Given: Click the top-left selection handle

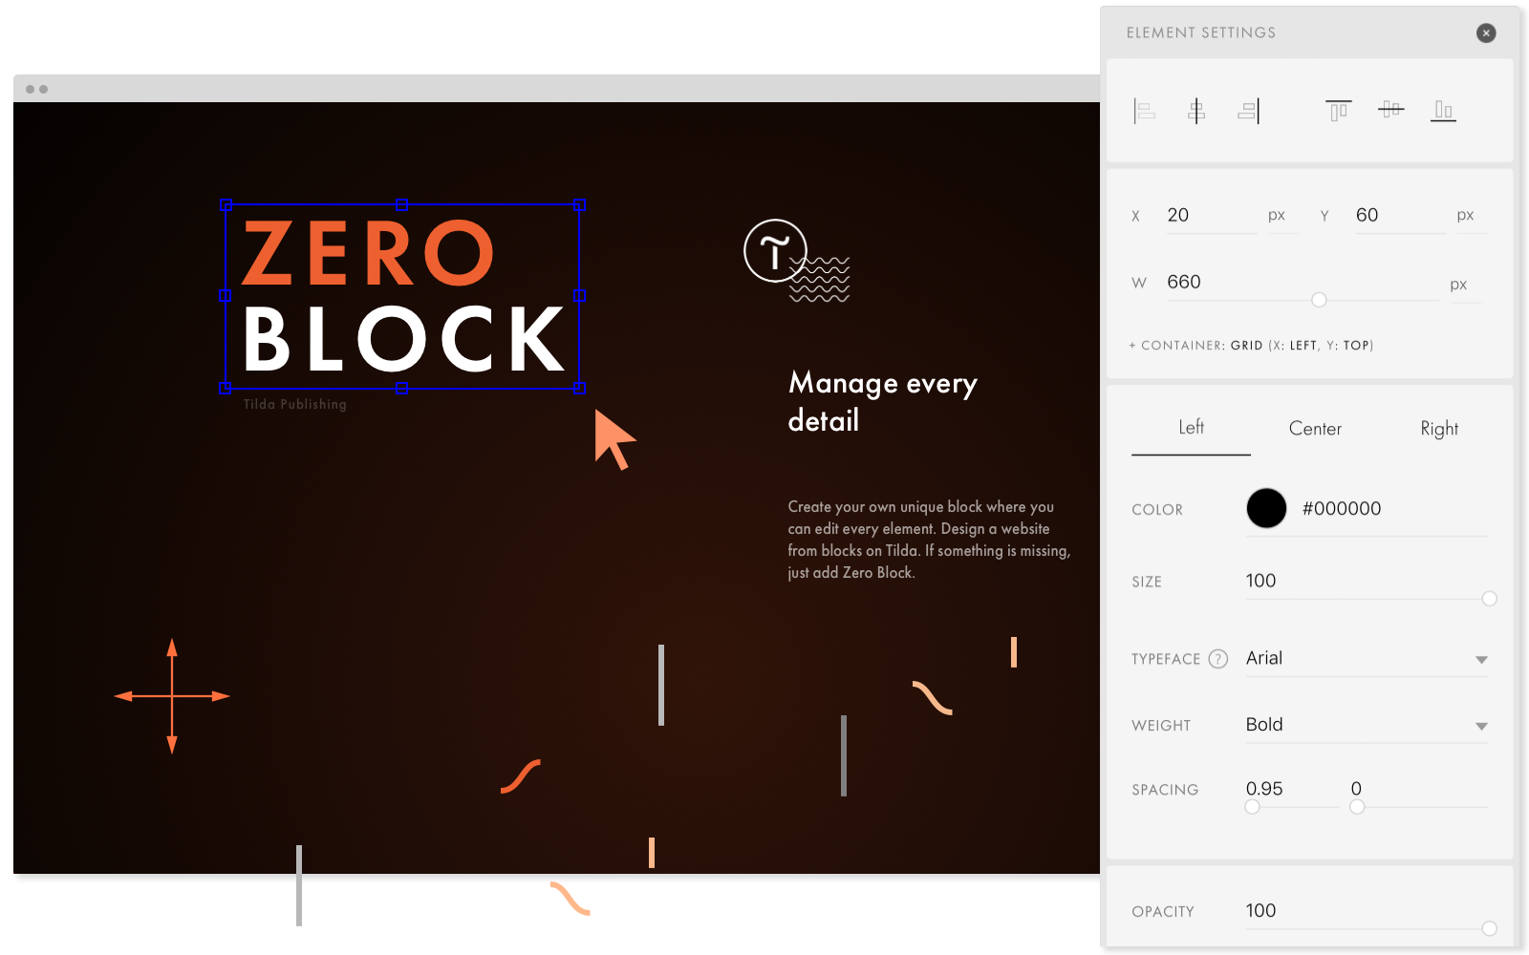Looking at the screenshot, I should point(226,205).
